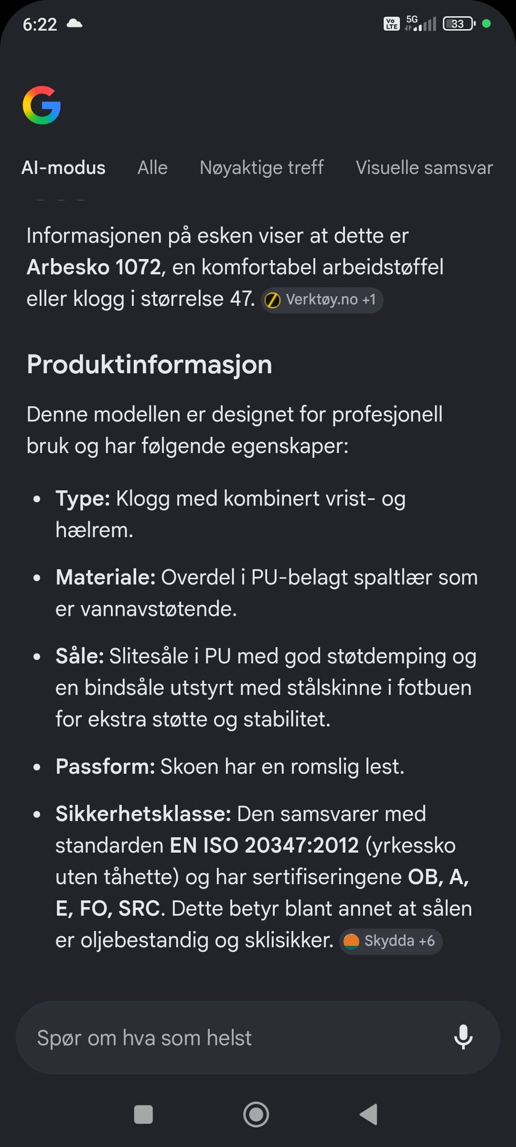Switch to the Nøyaktige treff tab
Viewport: 516px width, 1147px height.
(262, 168)
